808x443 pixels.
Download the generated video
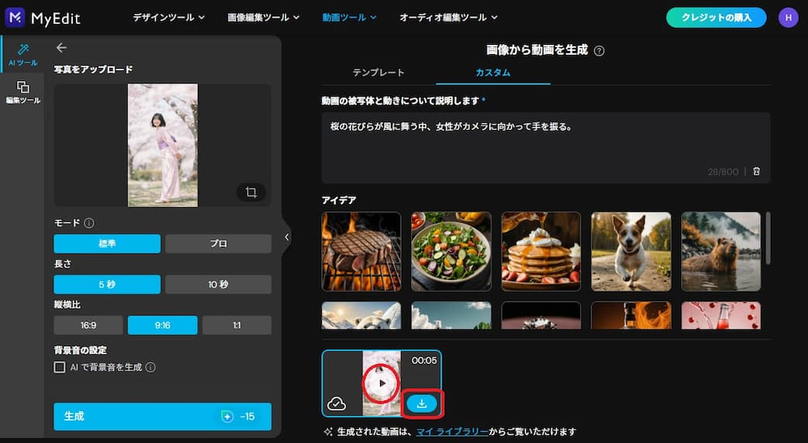tap(422, 404)
